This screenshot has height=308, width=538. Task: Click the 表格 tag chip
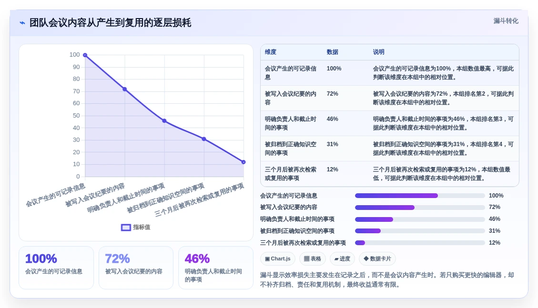coord(313,258)
